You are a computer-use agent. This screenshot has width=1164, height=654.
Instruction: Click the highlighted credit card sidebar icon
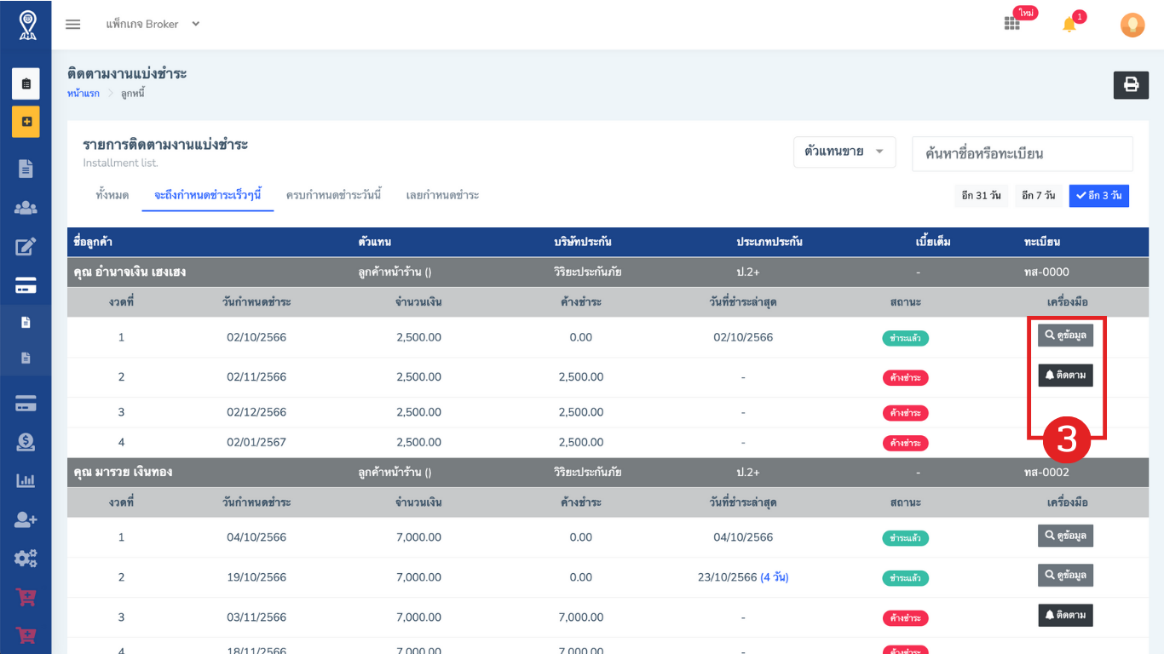(26, 286)
